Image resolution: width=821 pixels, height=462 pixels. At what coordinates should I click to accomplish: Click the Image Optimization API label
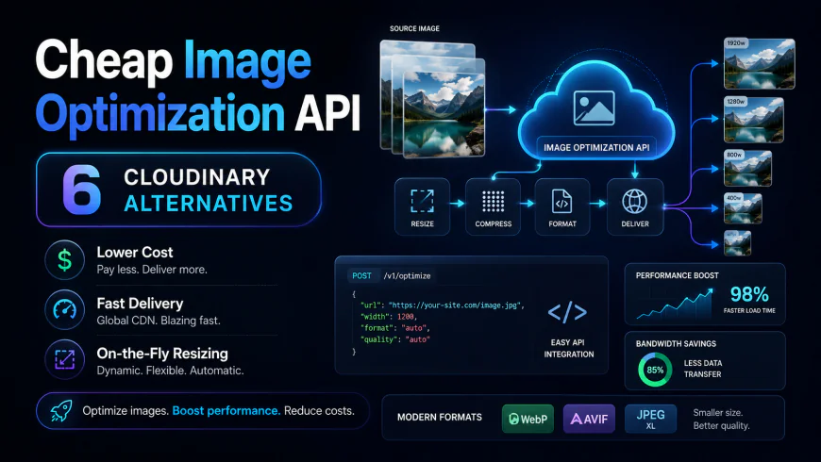click(x=596, y=147)
